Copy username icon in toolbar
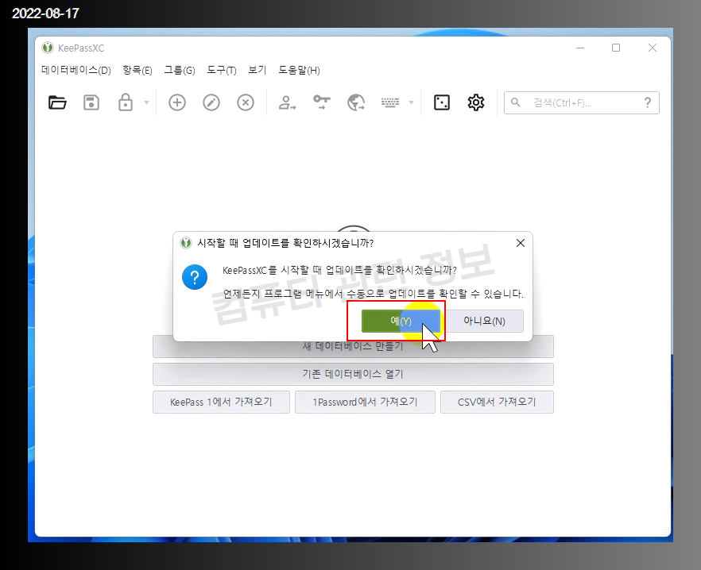701x570 pixels. pyautogui.click(x=287, y=102)
